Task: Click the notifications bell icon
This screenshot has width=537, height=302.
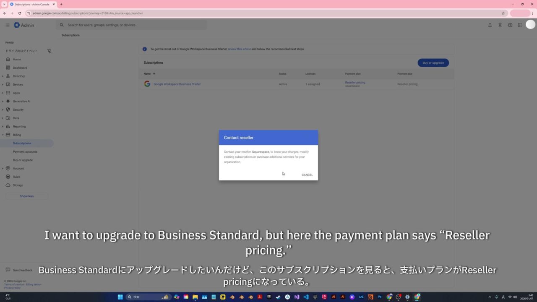Action: coord(490,25)
